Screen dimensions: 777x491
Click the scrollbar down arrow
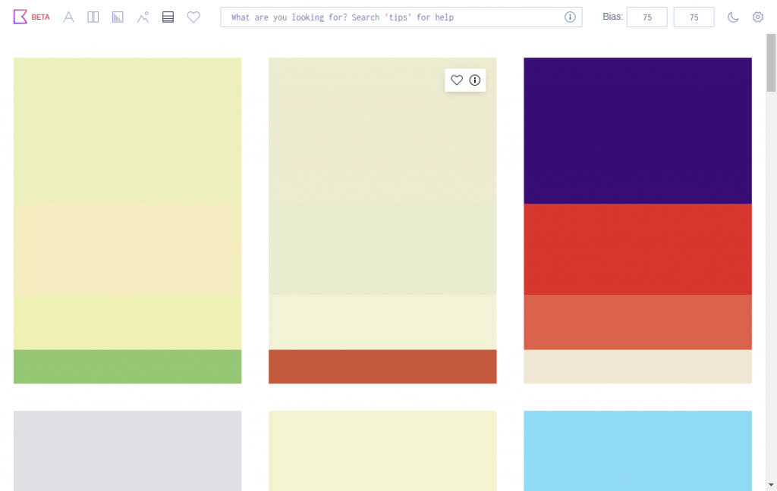(771, 485)
